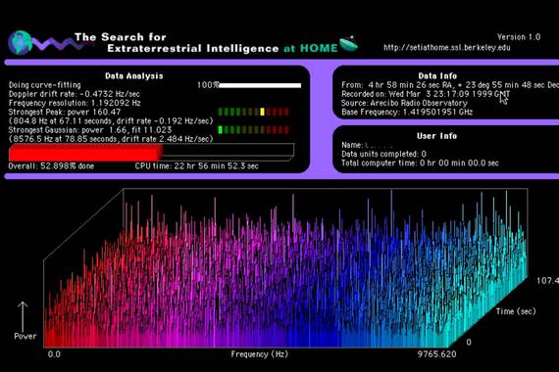Click the '9765.620' frequency axis value
The image size is (559, 372).
[436, 354]
